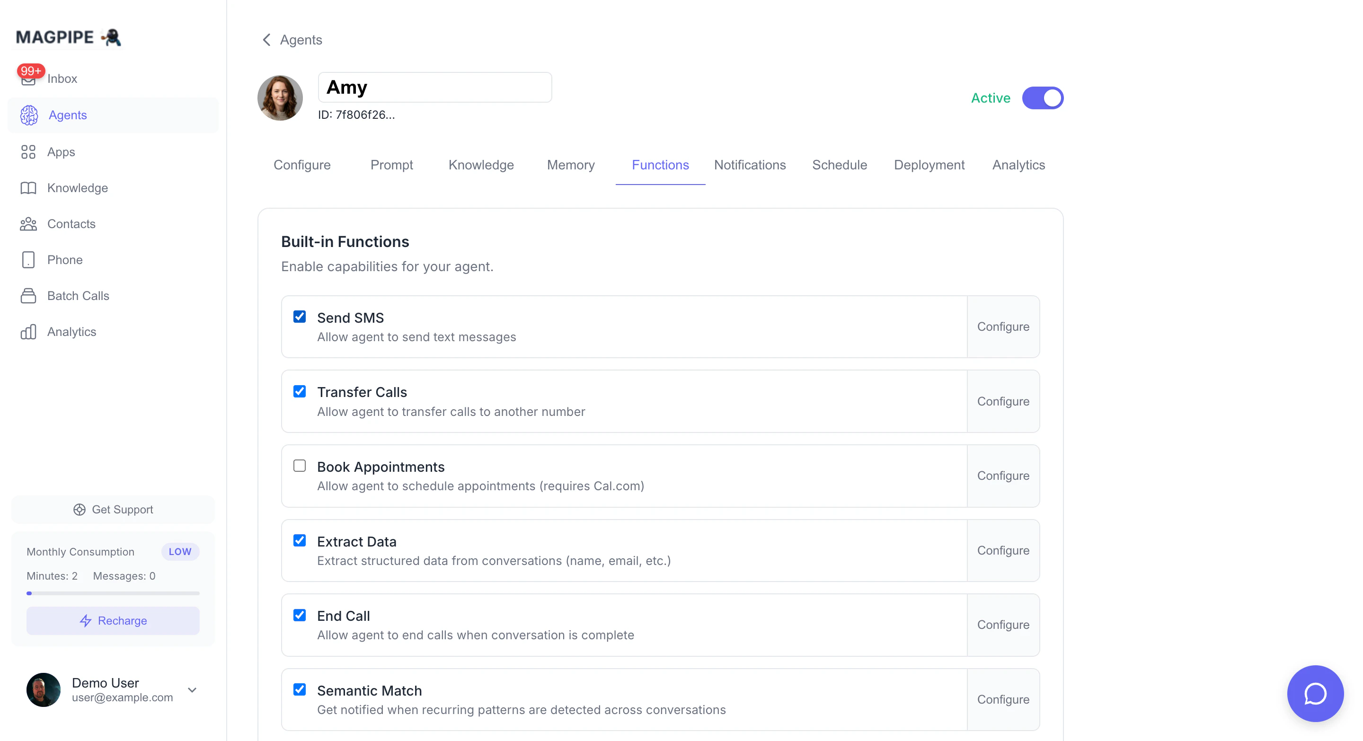Toggle the Active agent switch

coord(1042,98)
